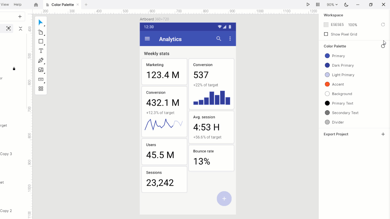The width and height of the screenshot is (390, 219).
Task: Click the Export Project heading
Action: (x=336, y=134)
